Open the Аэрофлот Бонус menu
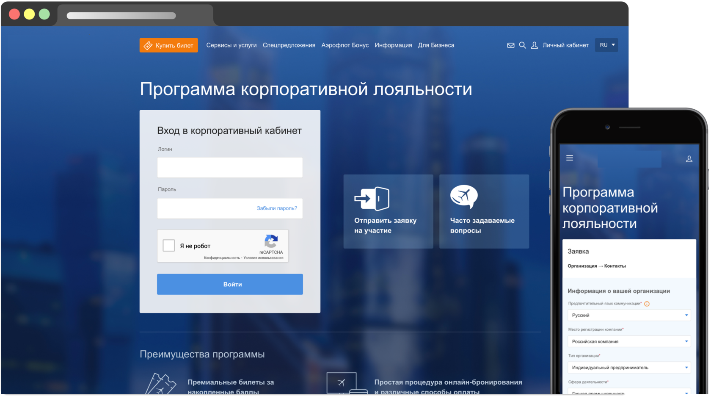The height and width of the screenshot is (396, 711). 345,45
